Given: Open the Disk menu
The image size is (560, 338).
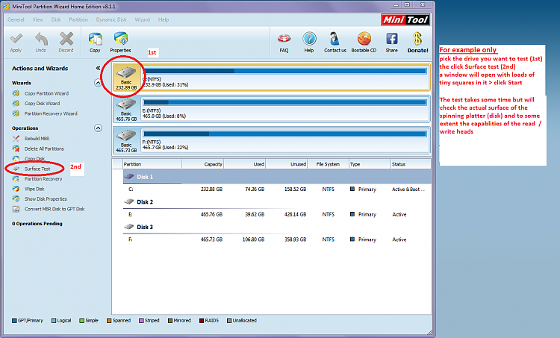Looking at the screenshot, I should (56, 19).
